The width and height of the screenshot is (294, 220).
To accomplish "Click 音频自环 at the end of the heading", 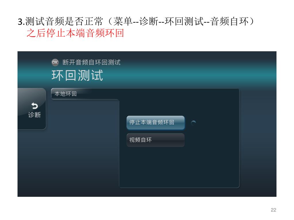I will click(229, 21).
